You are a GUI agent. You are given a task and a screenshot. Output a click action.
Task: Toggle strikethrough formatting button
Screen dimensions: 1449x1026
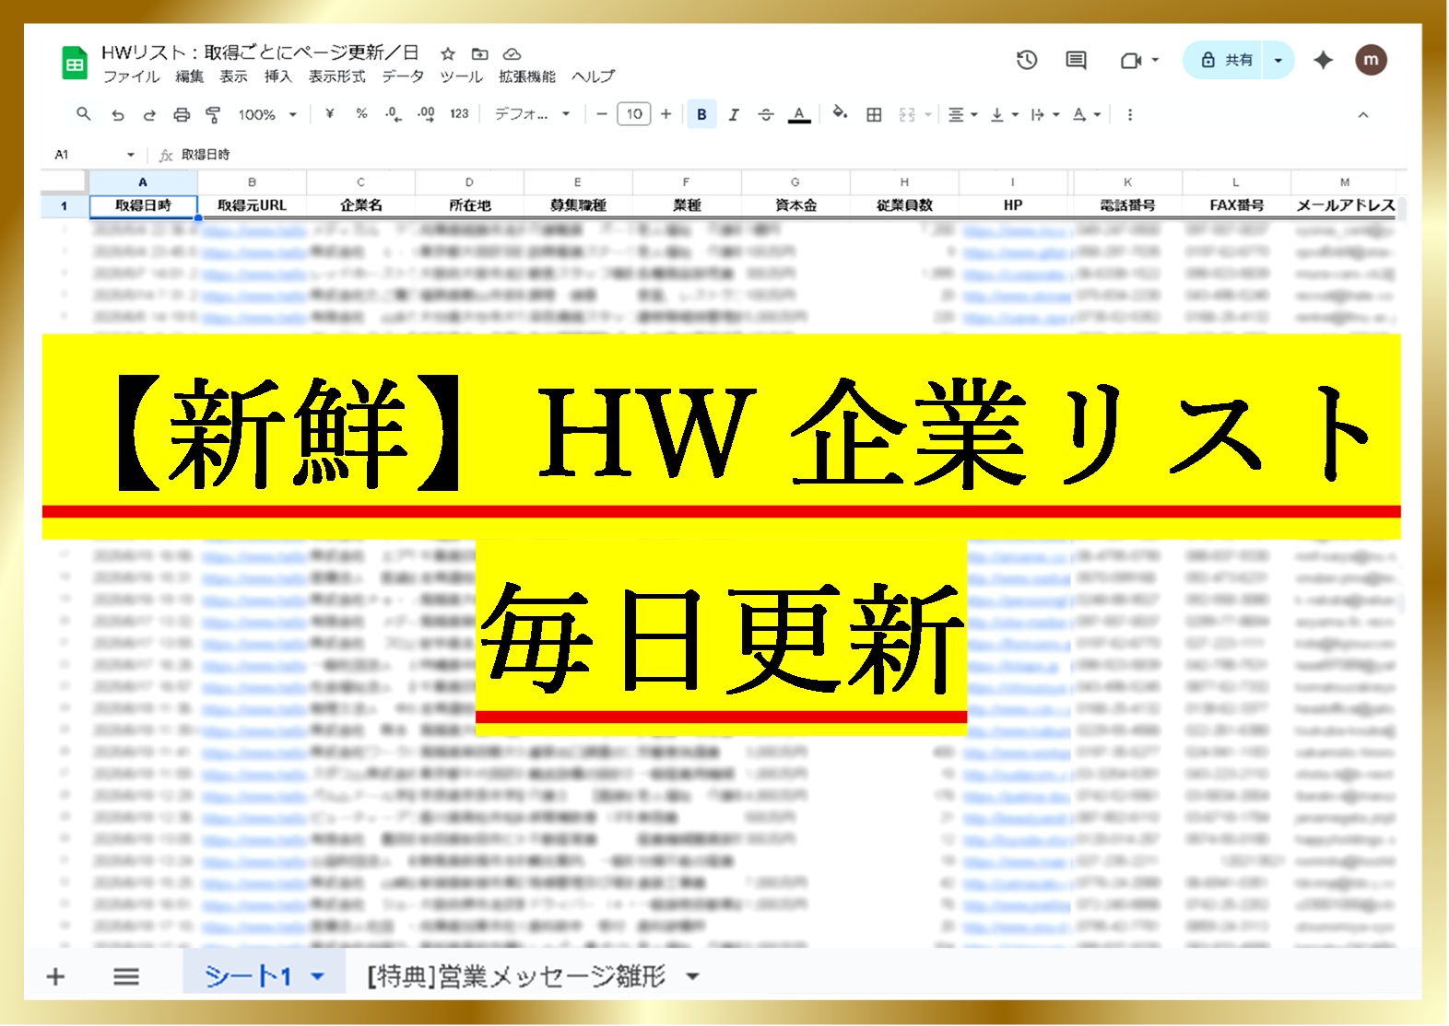[x=765, y=114]
